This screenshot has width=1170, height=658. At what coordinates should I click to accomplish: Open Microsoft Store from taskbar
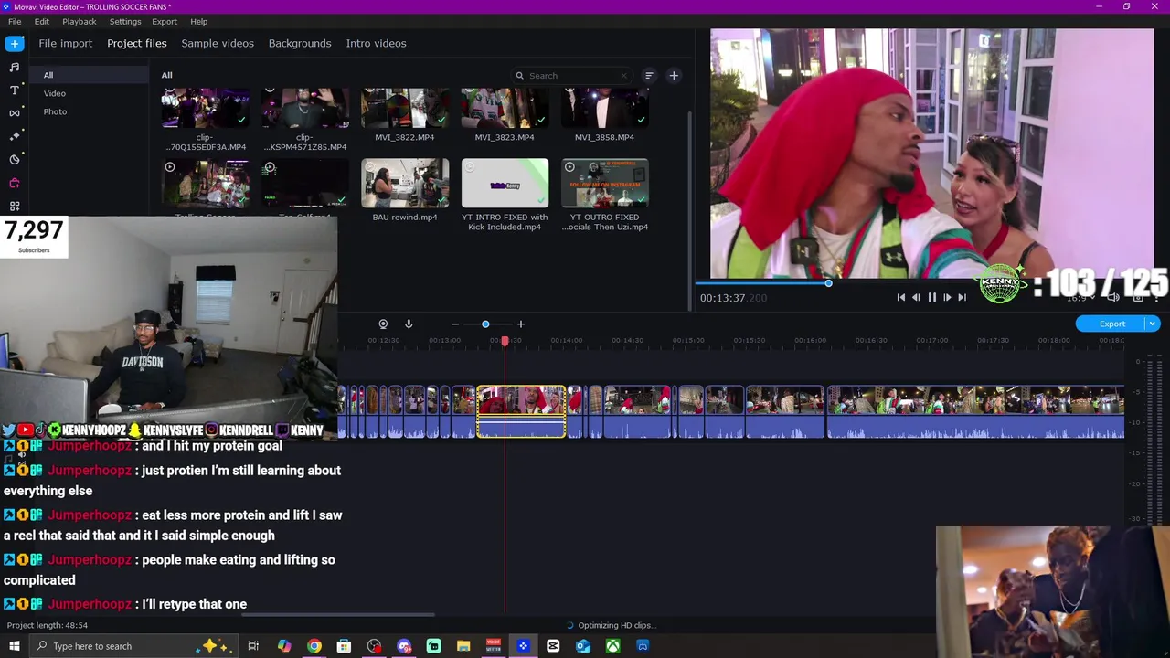click(x=344, y=646)
